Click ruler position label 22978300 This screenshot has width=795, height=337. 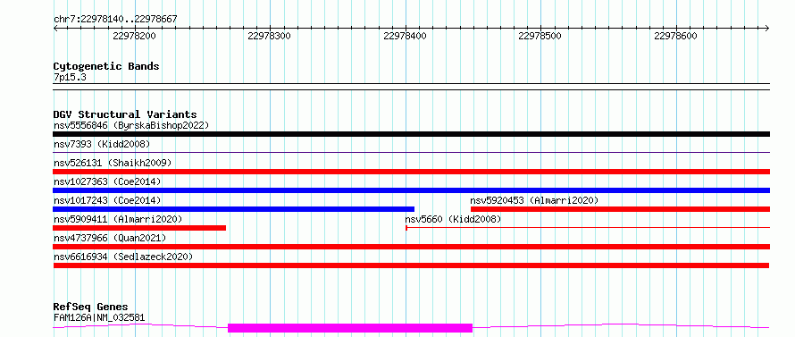tap(270, 36)
